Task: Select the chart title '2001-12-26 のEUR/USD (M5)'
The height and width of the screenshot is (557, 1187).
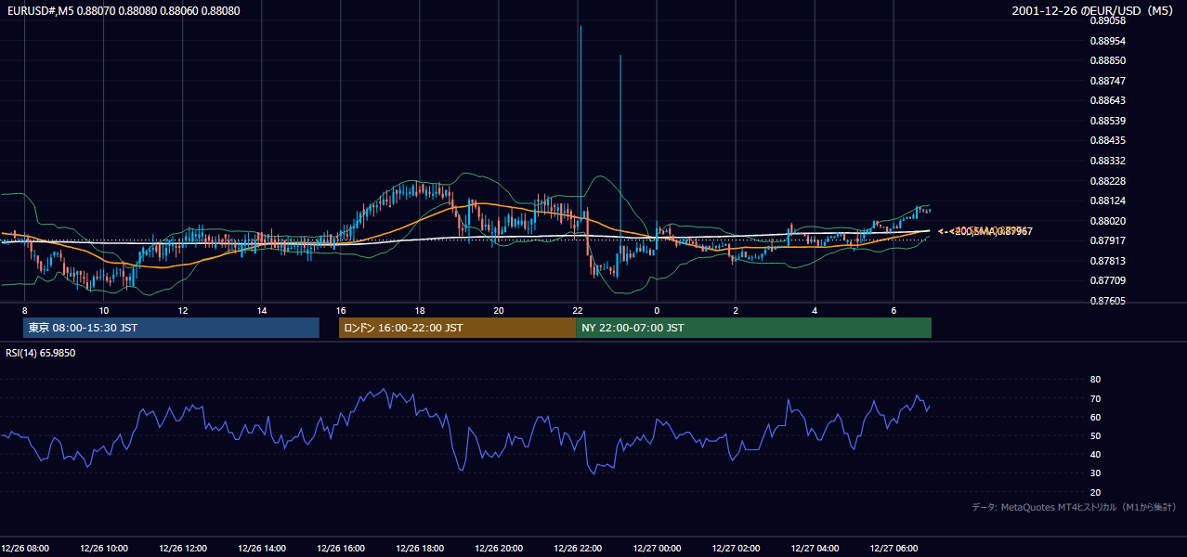Action: 1094,11
